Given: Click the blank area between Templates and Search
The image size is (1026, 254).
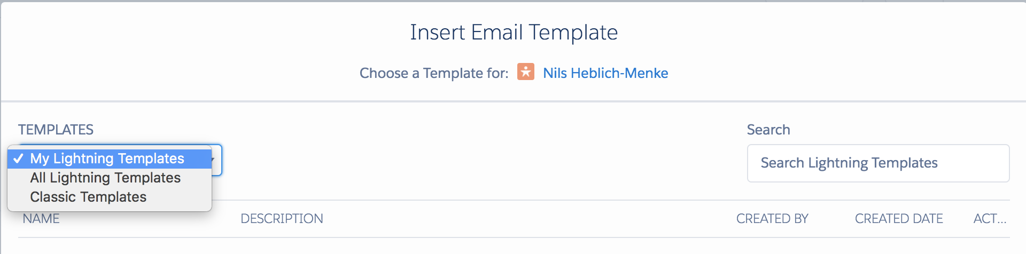Looking at the screenshot, I should [x=481, y=160].
